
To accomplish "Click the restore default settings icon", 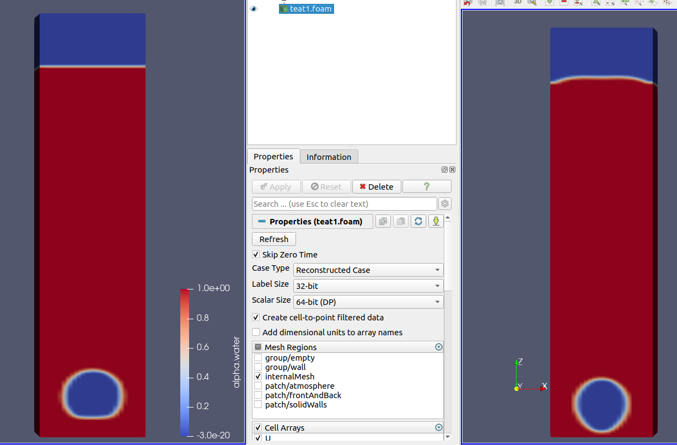I will point(418,221).
